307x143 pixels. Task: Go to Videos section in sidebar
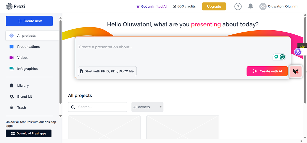(x=23, y=58)
